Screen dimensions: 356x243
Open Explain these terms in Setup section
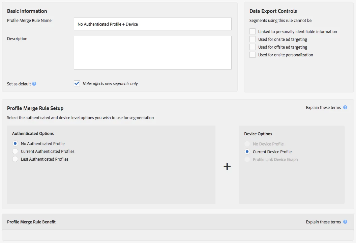(x=323, y=108)
